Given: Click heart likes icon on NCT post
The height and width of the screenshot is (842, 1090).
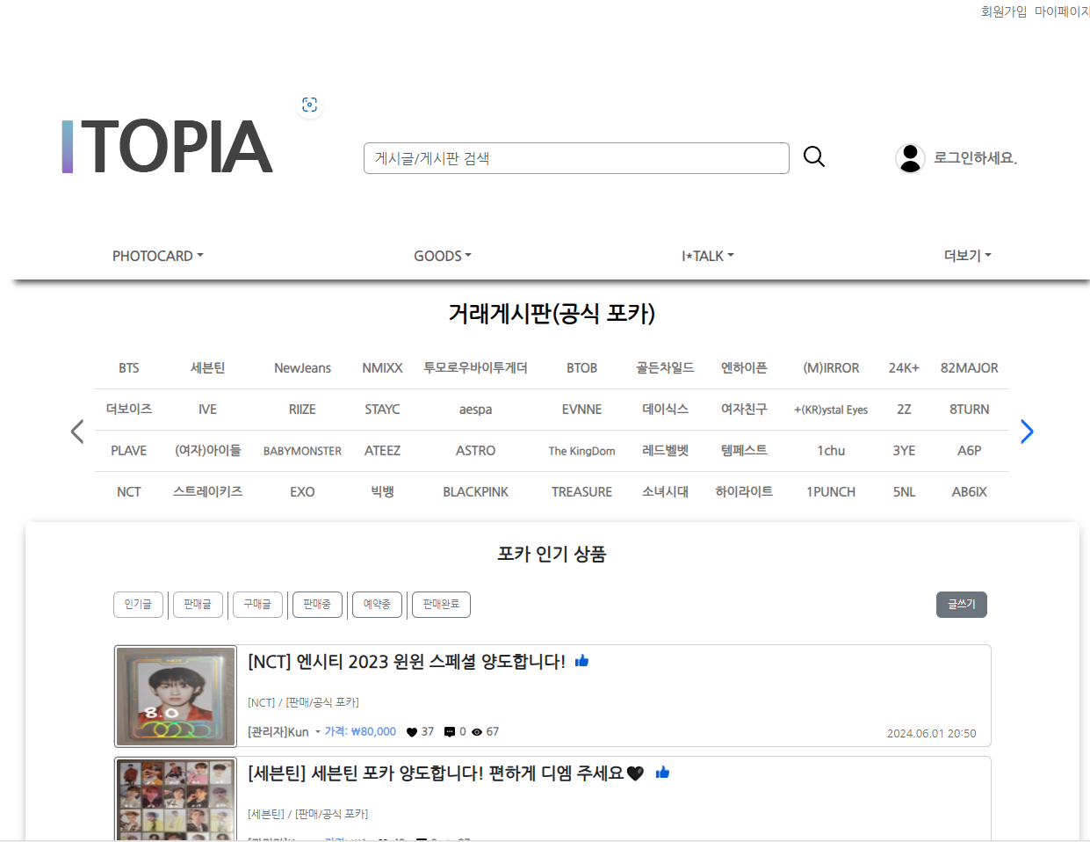Looking at the screenshot, I should tap(412, 732).
